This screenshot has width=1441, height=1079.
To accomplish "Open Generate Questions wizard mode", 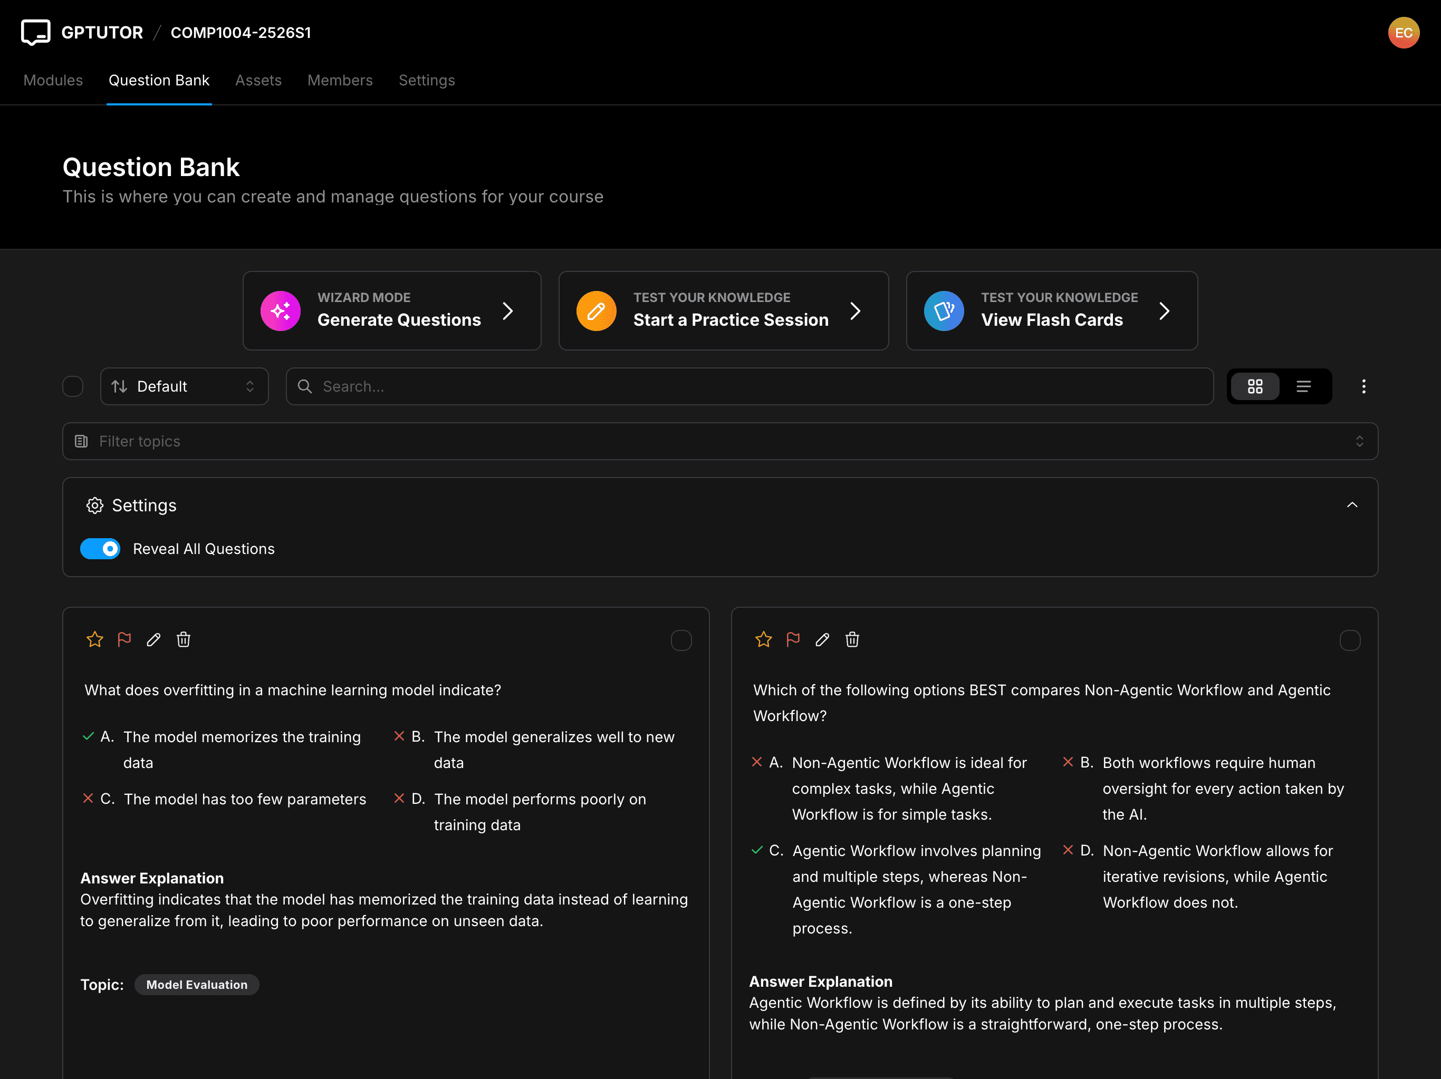I will click(x=391, y=310).
